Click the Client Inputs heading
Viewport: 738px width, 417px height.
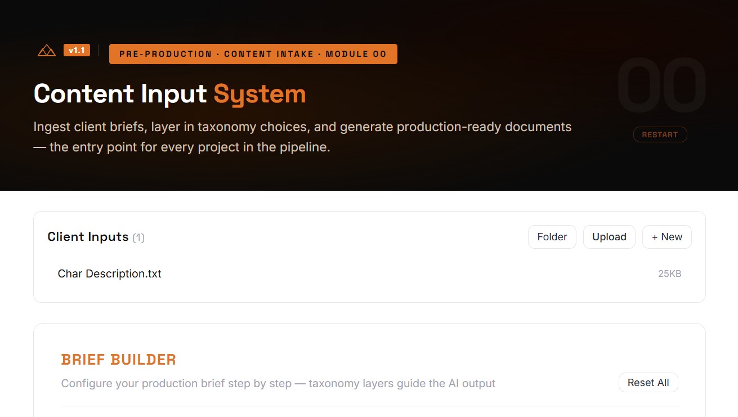[x=88, y=237]
